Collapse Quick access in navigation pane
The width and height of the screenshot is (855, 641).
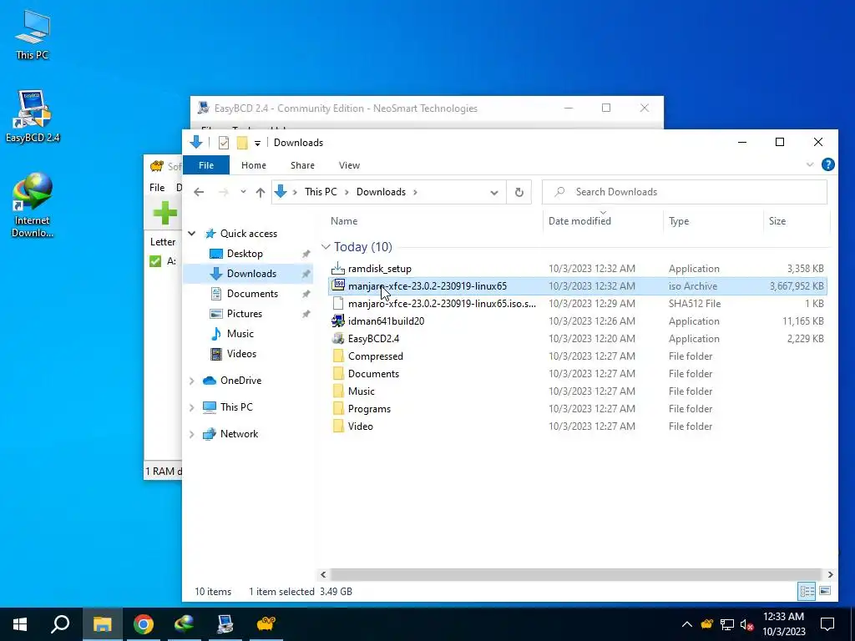[192, 234]
